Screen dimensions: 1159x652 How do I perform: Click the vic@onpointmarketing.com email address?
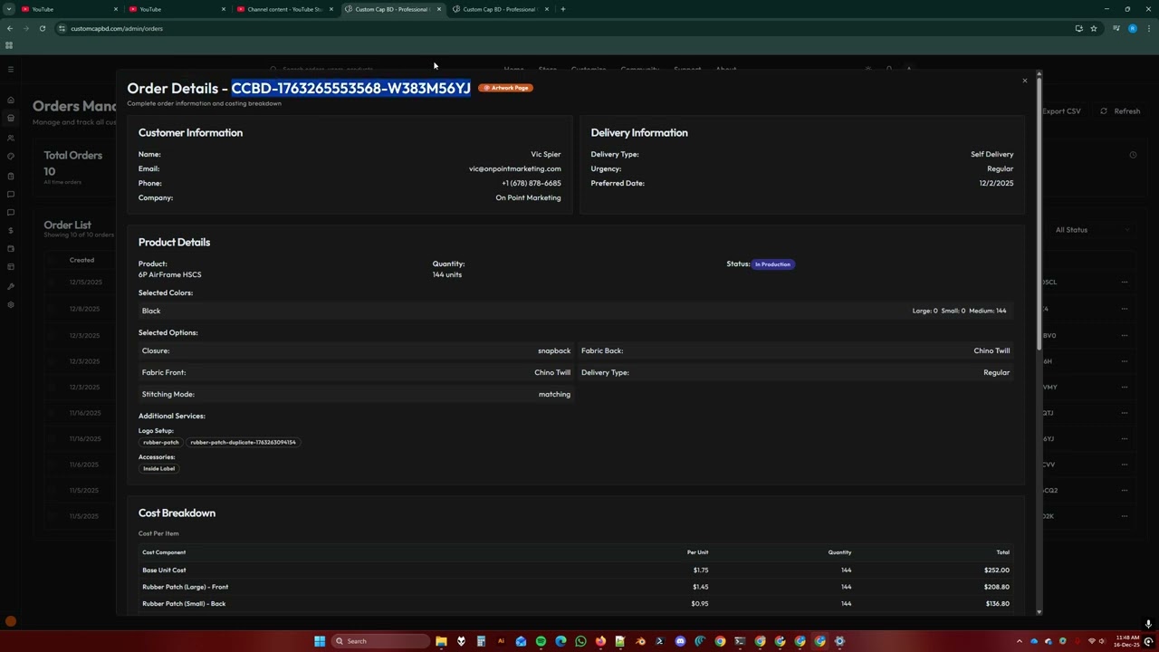tap(515, 168)
